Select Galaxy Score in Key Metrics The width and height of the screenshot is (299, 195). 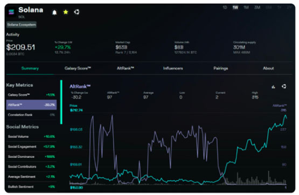tap(31, 95)
